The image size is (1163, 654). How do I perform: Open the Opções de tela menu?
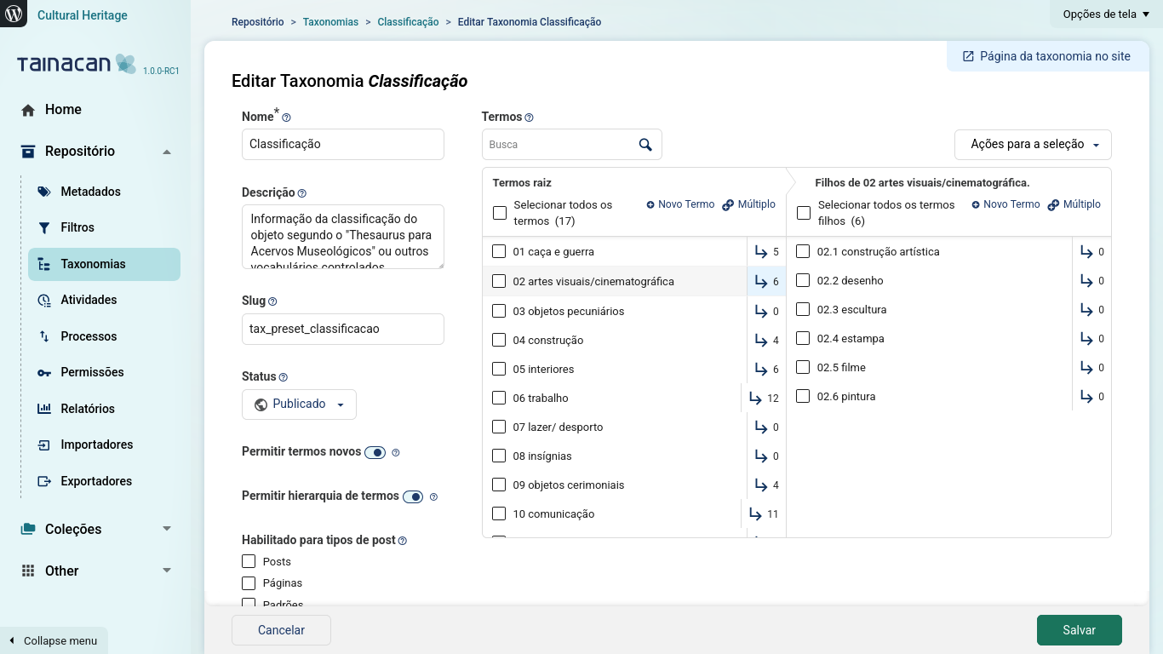(1104, 14)
